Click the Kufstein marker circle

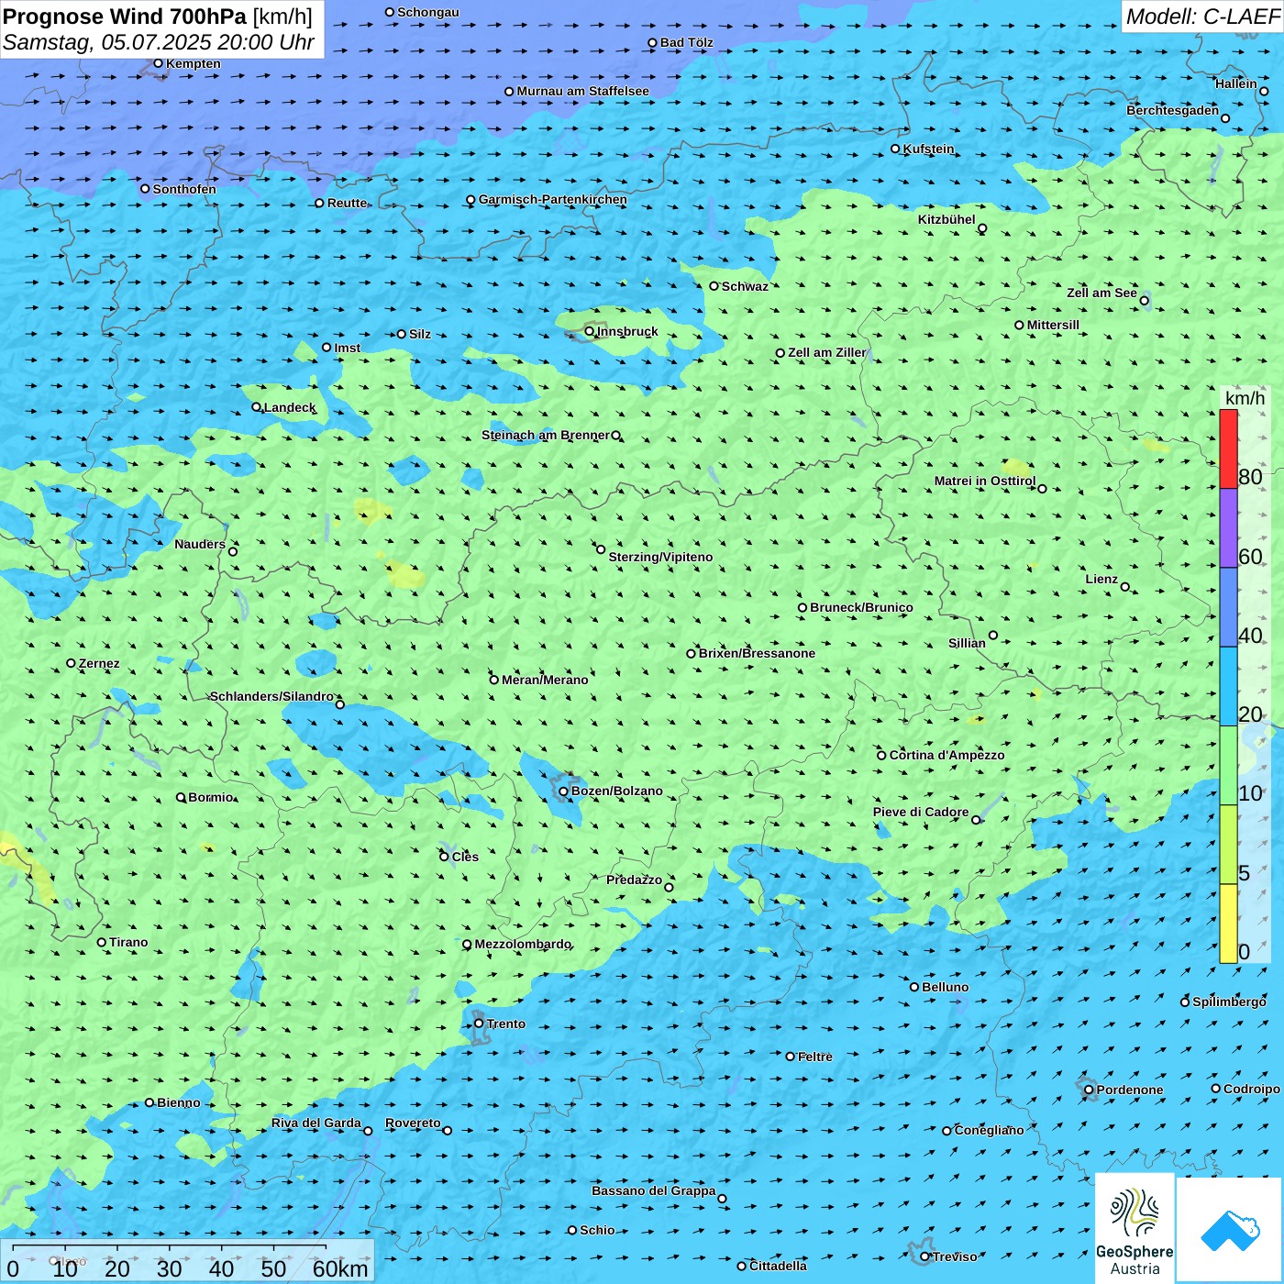896,149
